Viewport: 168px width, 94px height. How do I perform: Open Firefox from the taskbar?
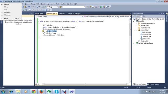click(x=41, y=92)
